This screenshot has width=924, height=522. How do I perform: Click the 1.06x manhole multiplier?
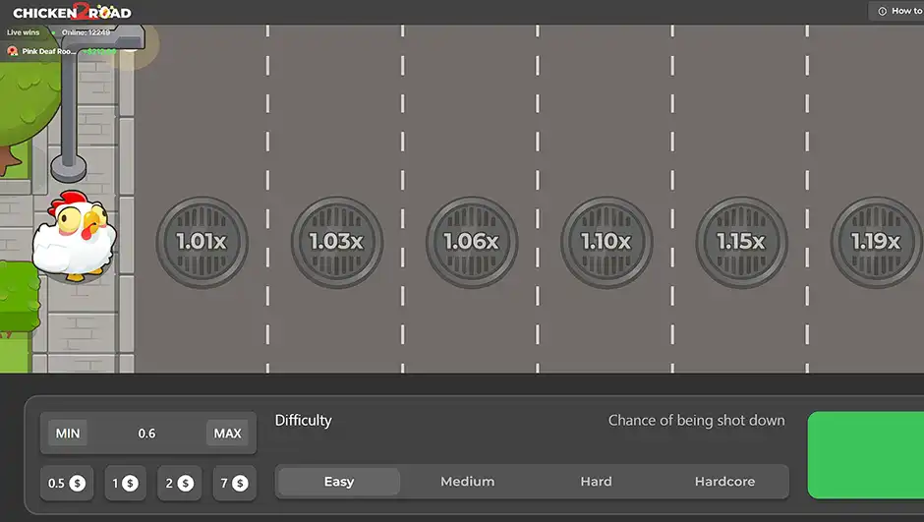[472, 242]
